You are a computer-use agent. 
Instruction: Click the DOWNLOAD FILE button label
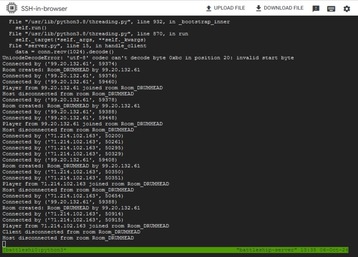pyautogui.click(x=284, y=8)
